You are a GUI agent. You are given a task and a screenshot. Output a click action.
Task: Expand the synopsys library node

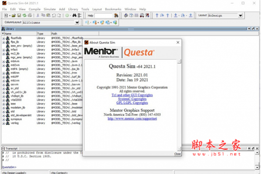[x=3, y=119]
